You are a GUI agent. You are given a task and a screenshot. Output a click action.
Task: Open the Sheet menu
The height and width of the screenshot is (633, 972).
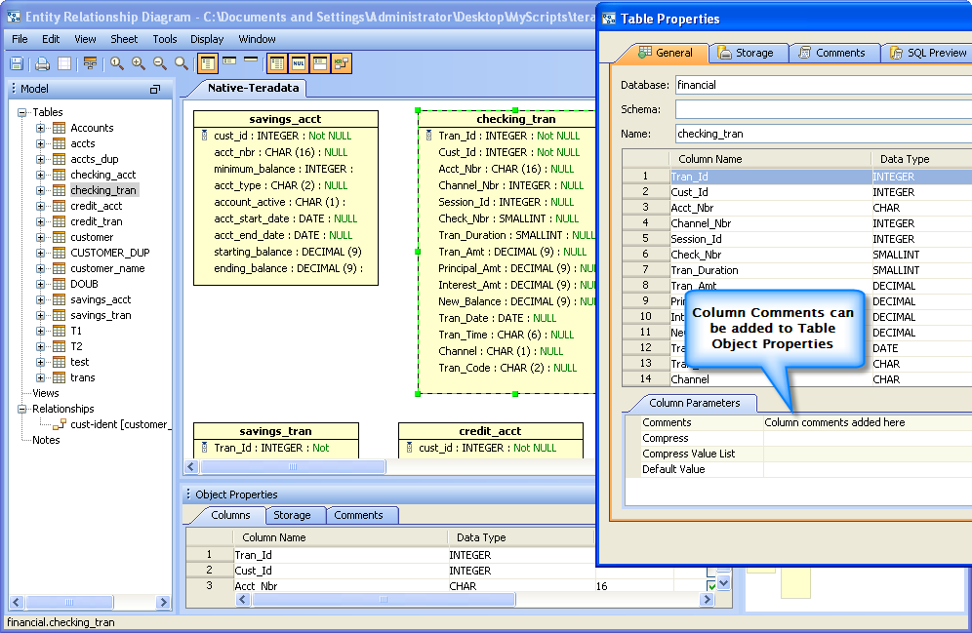[x=124, y=39]
